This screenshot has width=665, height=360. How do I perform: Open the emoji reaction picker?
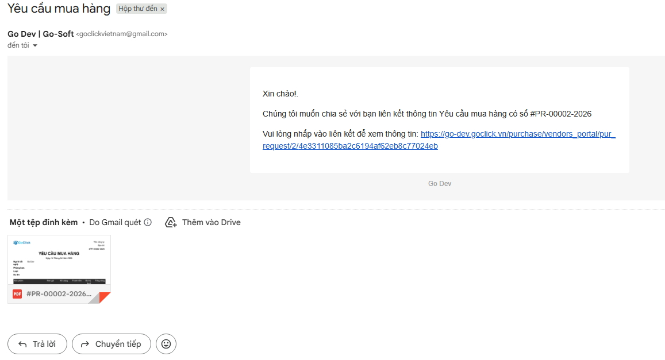[166, 344]
